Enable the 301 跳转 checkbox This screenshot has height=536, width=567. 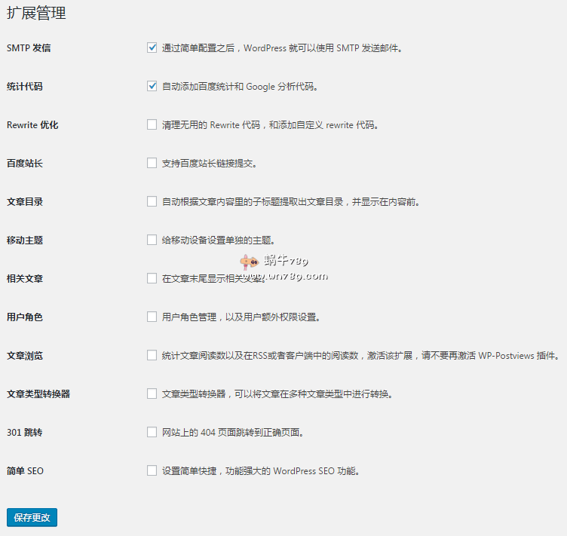coord(152,432)
